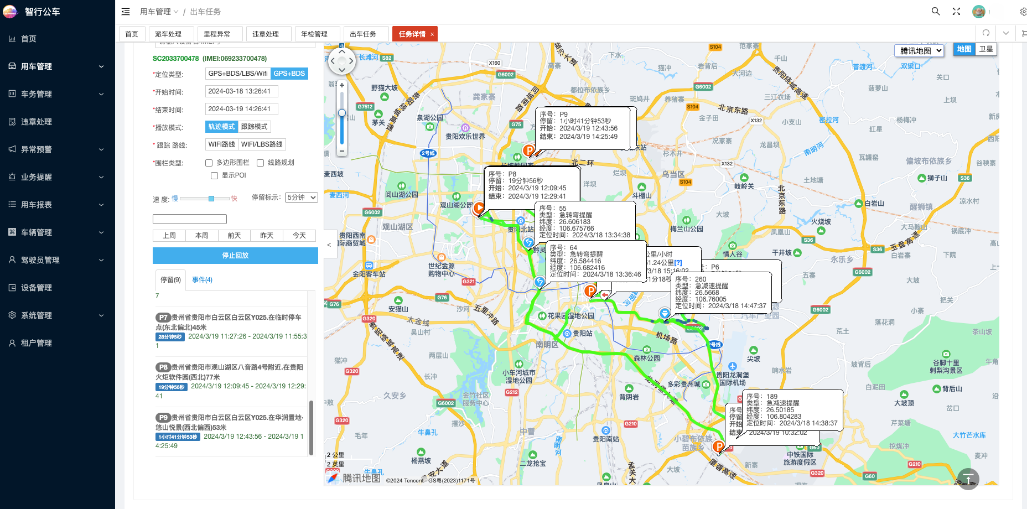Expand the 车辆管理 sidebar menu

click(58, 232)
